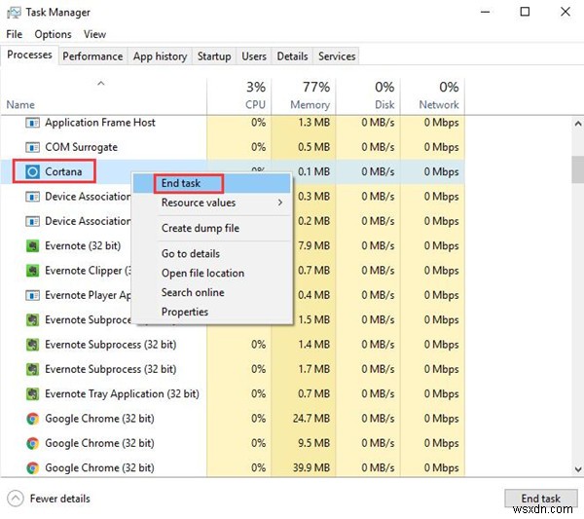The image size is (584, 519).
Task: Open the Options menu
Action: [x=53, y=34]
